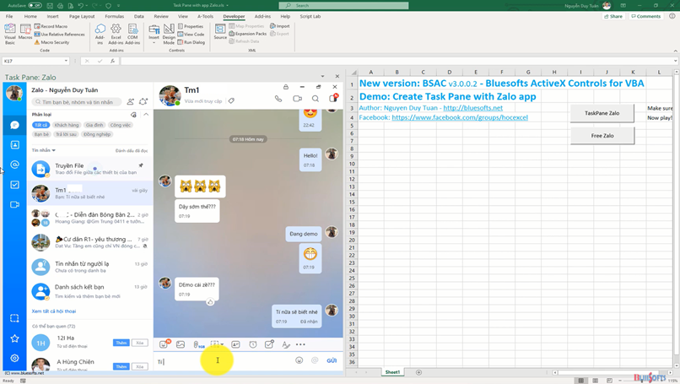The width and height of the screenshot is (680, 384).
Task: Open the To-do checkbox sidebar icon
Action: pyautogui.click(x=14, y=185)
